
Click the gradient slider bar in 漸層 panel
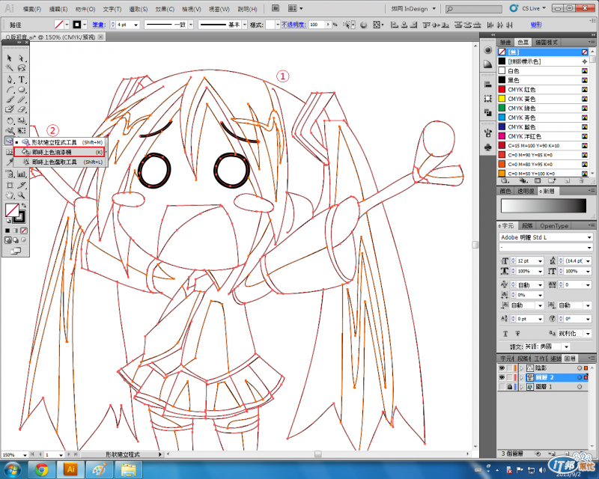click(544, 206)
